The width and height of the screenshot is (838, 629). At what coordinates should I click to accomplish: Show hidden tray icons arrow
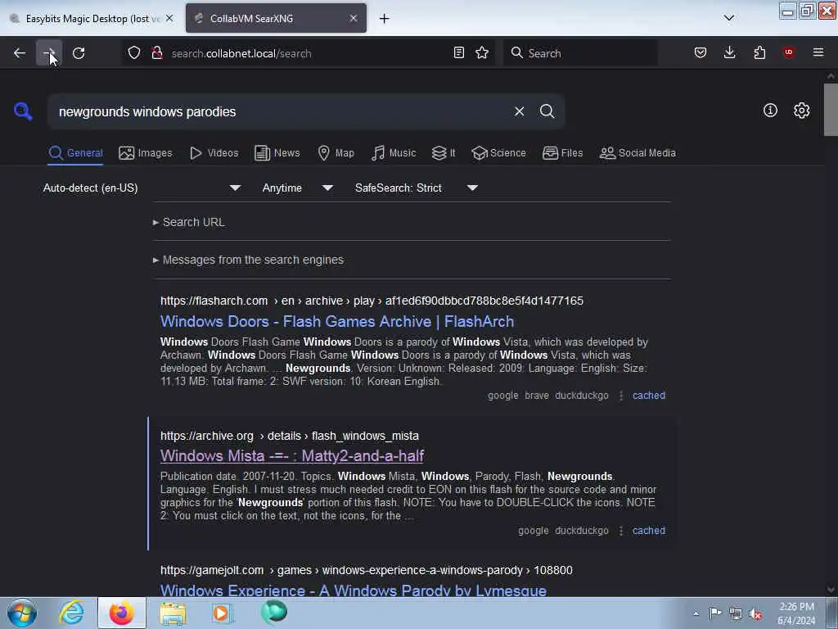(696, 614)
